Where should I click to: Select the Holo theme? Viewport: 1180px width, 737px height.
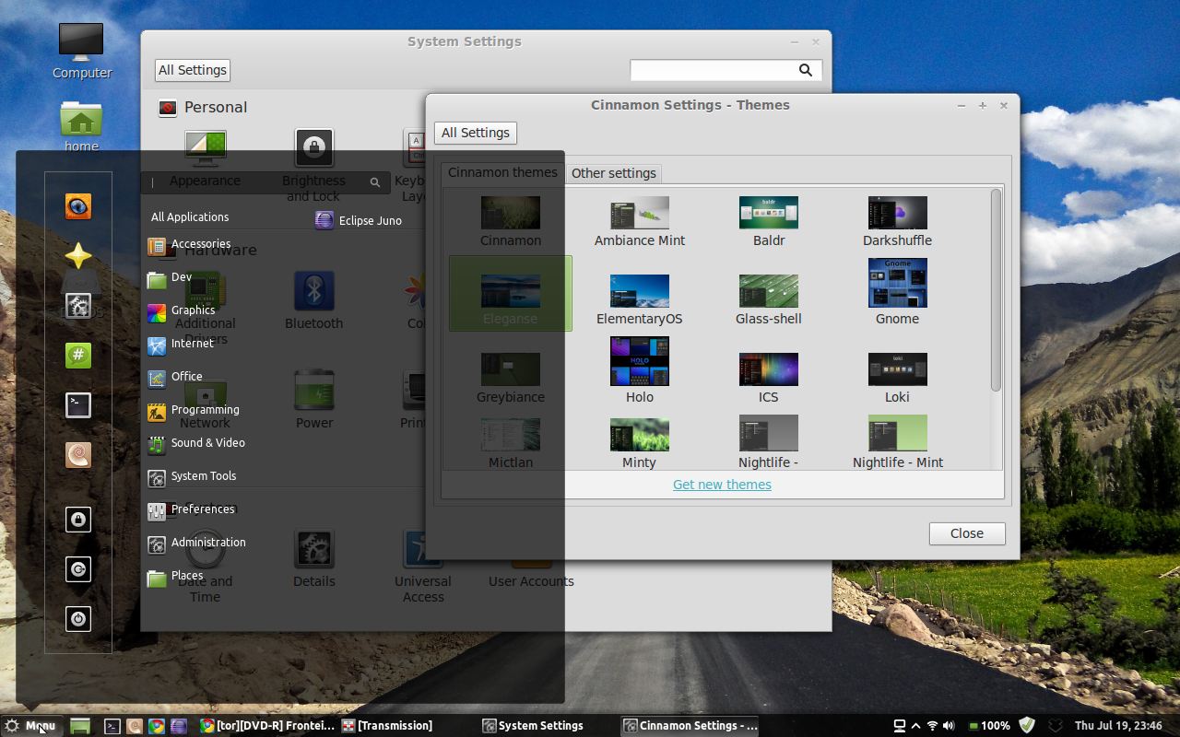coord(640,370)
